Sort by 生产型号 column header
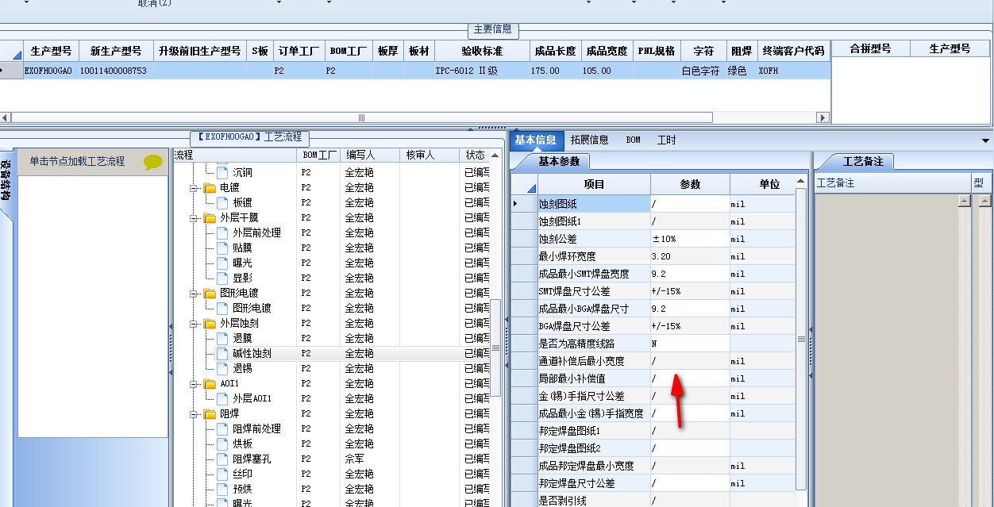Viewport: 994px width, 507px height. [52, 51]
